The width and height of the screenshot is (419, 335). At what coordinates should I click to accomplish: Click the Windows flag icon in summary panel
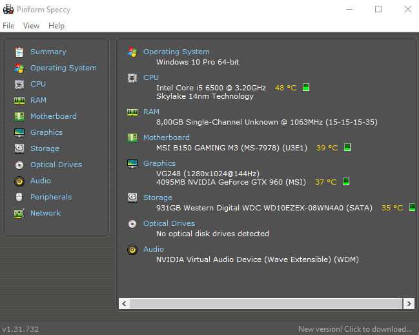pos(132,52)
